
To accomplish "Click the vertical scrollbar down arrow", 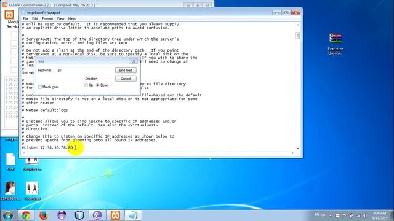I will 298,149.
